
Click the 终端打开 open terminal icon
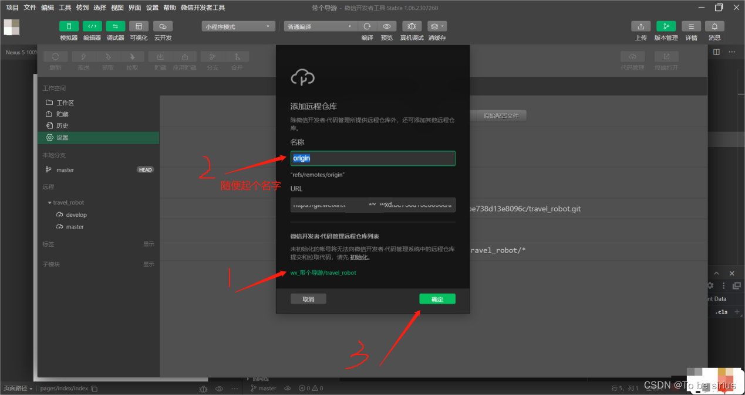[666, 57]
